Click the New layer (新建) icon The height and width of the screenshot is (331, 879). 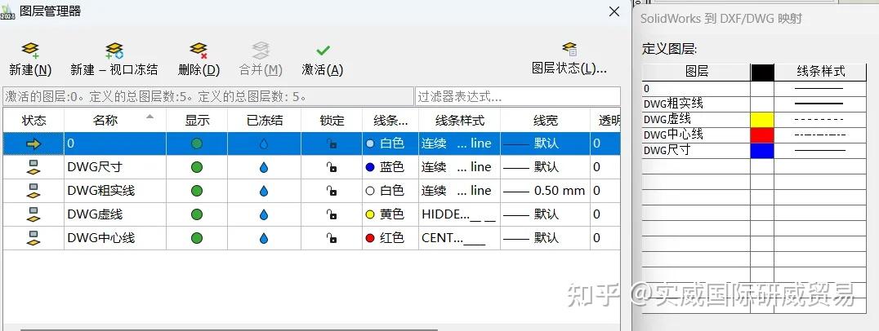[30, 51]
